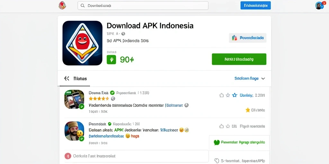Click the green heart icon in the side panel

click(x=217, y=143)
